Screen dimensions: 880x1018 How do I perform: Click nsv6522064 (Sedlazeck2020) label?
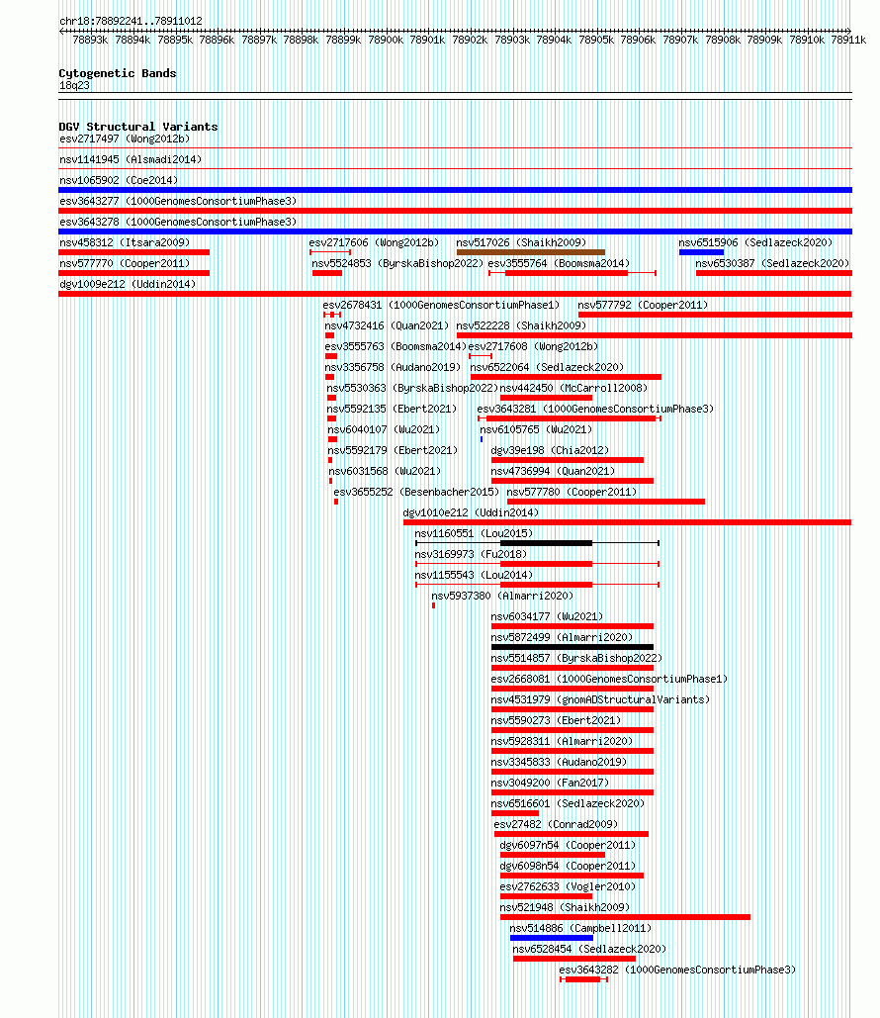coord(547,367)
